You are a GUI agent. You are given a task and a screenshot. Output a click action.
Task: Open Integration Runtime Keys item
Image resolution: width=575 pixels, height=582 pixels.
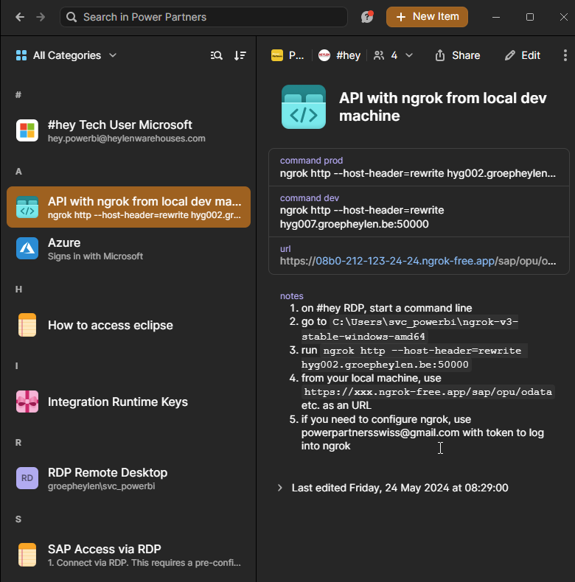point(128,402)
